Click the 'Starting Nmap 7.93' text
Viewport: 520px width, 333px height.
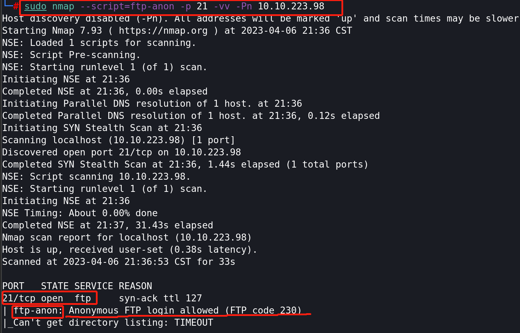coord(52,31)
